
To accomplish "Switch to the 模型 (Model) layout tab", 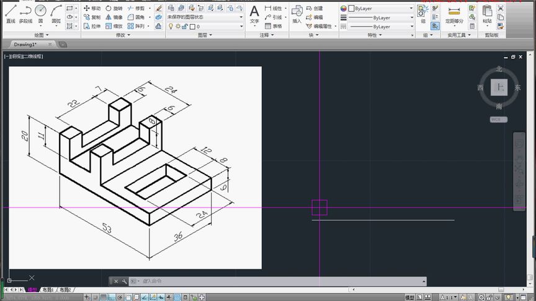I will point(32,290).
